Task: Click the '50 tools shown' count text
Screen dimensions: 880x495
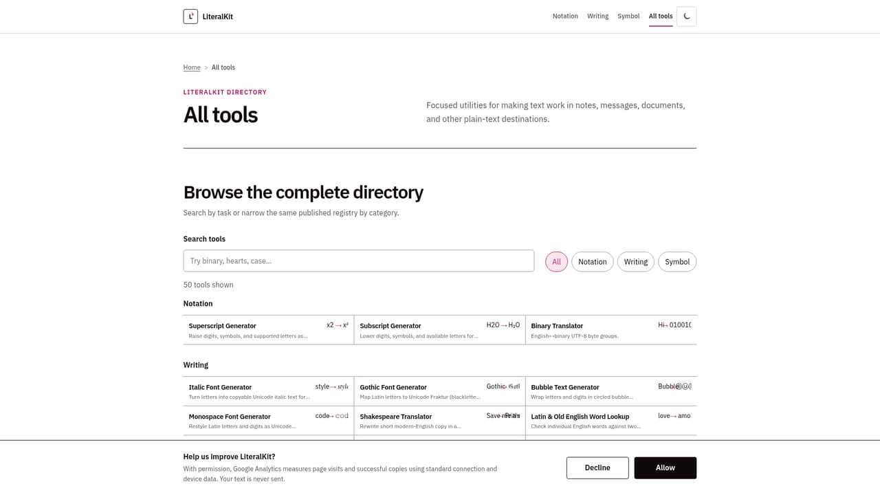Action: 208,285
